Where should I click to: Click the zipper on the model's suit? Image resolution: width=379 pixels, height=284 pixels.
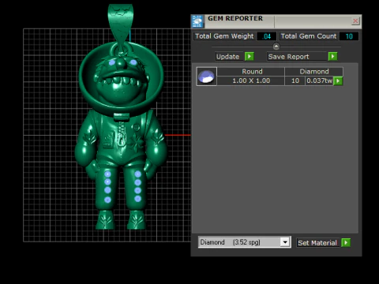pyautogui.click(x=122, y=134)
